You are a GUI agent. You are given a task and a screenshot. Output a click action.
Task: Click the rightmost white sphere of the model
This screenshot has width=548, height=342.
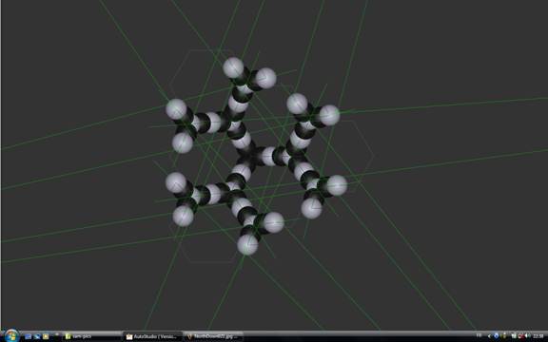coord(337,185)
